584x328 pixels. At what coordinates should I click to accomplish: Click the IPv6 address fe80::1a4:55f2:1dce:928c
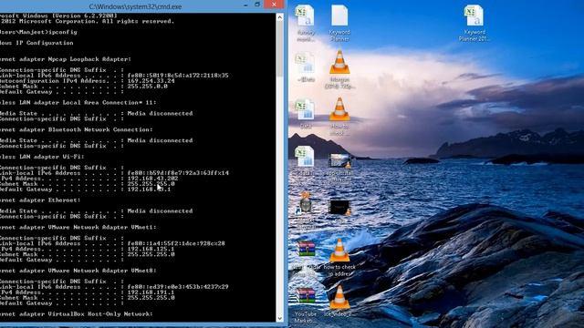(176, 243)
